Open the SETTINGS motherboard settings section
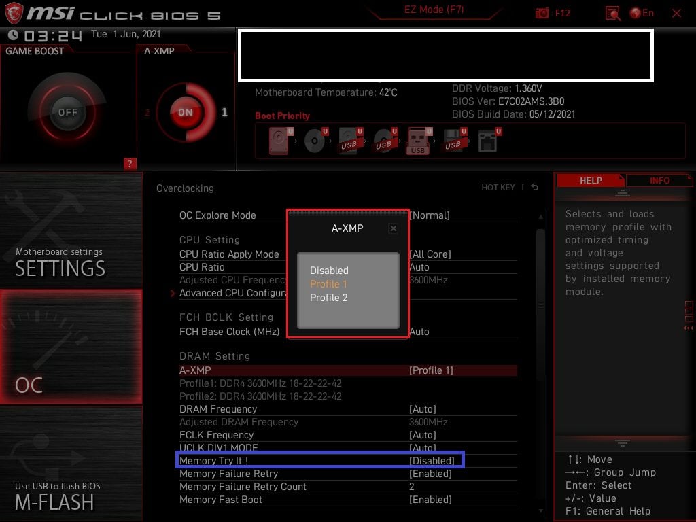Viewport: 696px width, 522px height. tap(71, 231)
